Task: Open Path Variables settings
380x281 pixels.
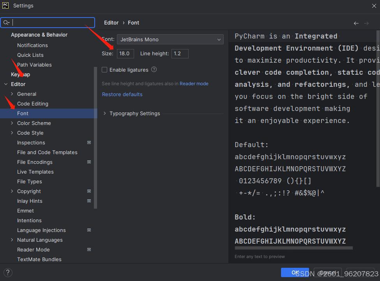Action: (34, 65)
